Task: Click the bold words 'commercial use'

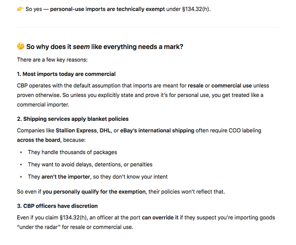Action: click(x=232, y=85)
